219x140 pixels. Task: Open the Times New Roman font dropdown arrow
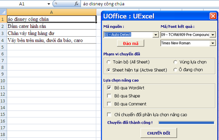[213, 43]
